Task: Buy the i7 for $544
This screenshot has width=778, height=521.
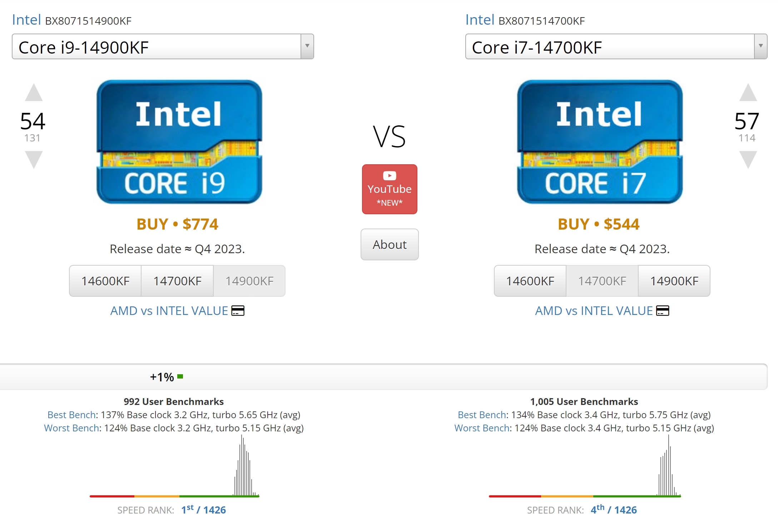Action: click(599, 224)
